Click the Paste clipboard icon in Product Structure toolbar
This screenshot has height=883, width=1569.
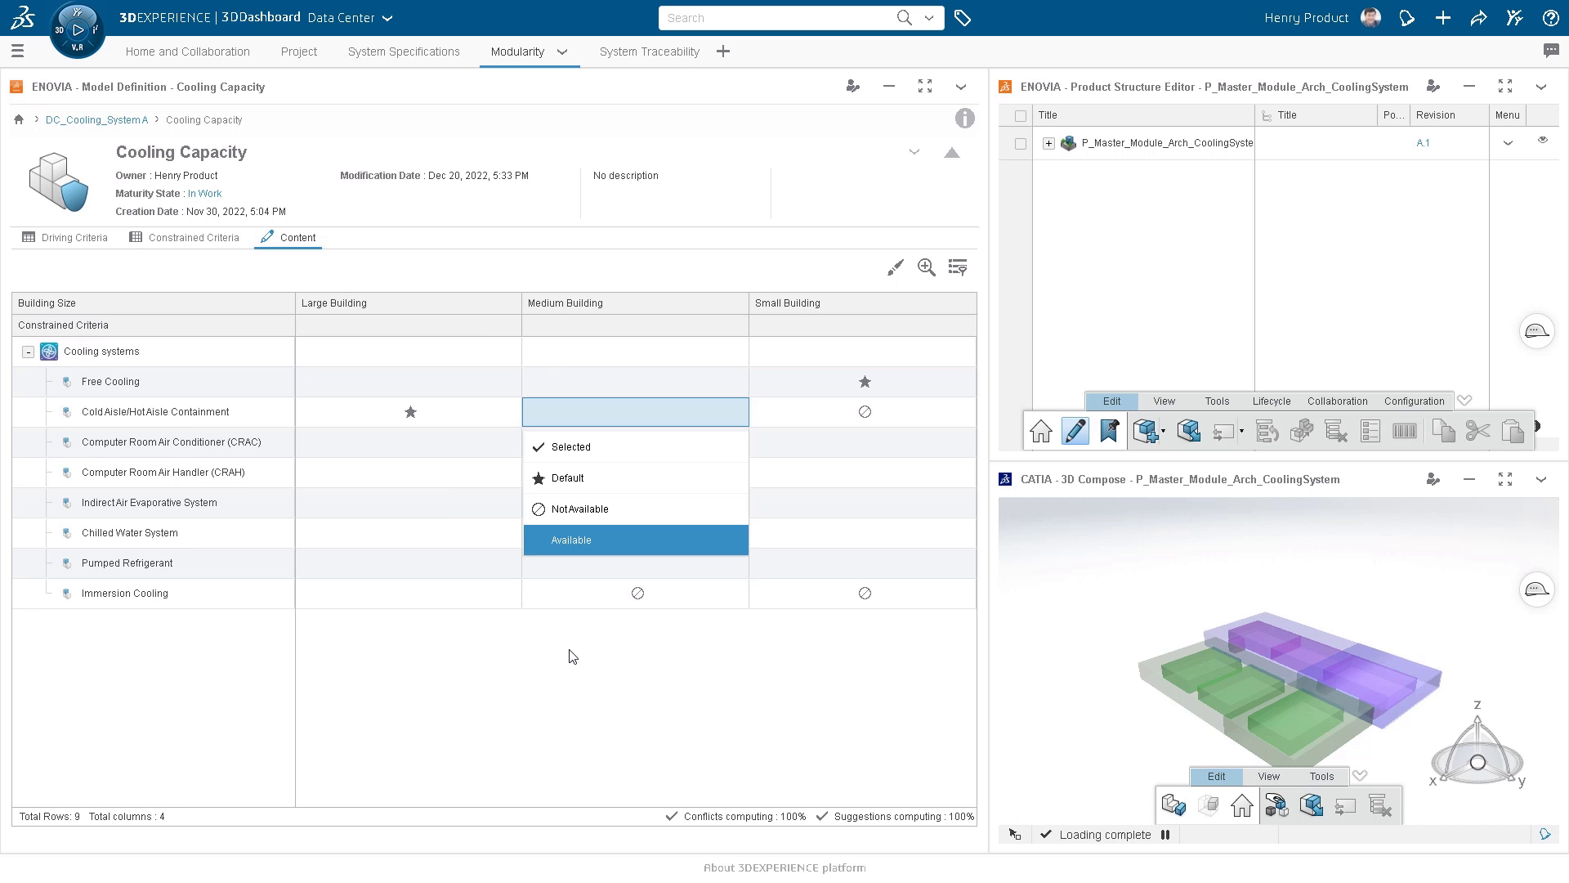(x=1513, y=431)
